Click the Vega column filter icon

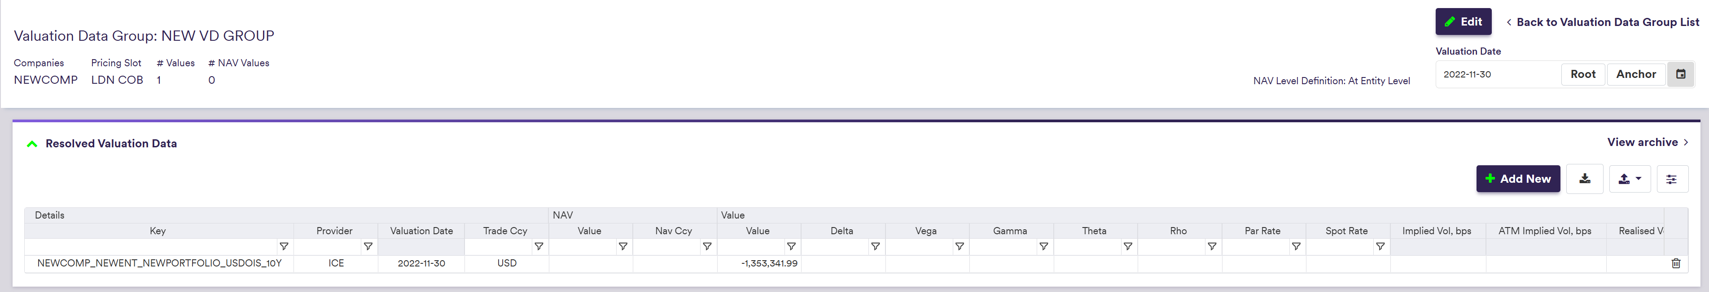pyautogui.click(x=960, y=246)
